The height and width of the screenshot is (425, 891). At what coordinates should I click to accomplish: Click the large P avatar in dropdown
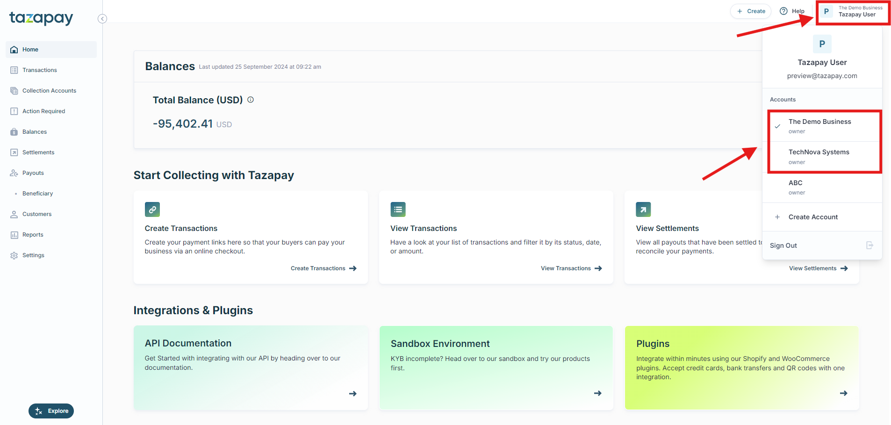click(822, 44)
